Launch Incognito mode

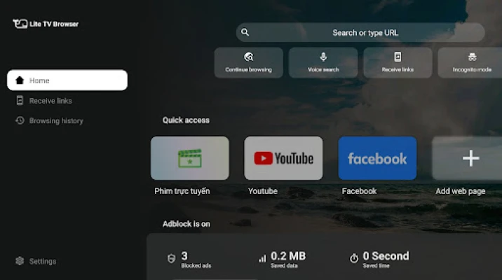[471, 62]
